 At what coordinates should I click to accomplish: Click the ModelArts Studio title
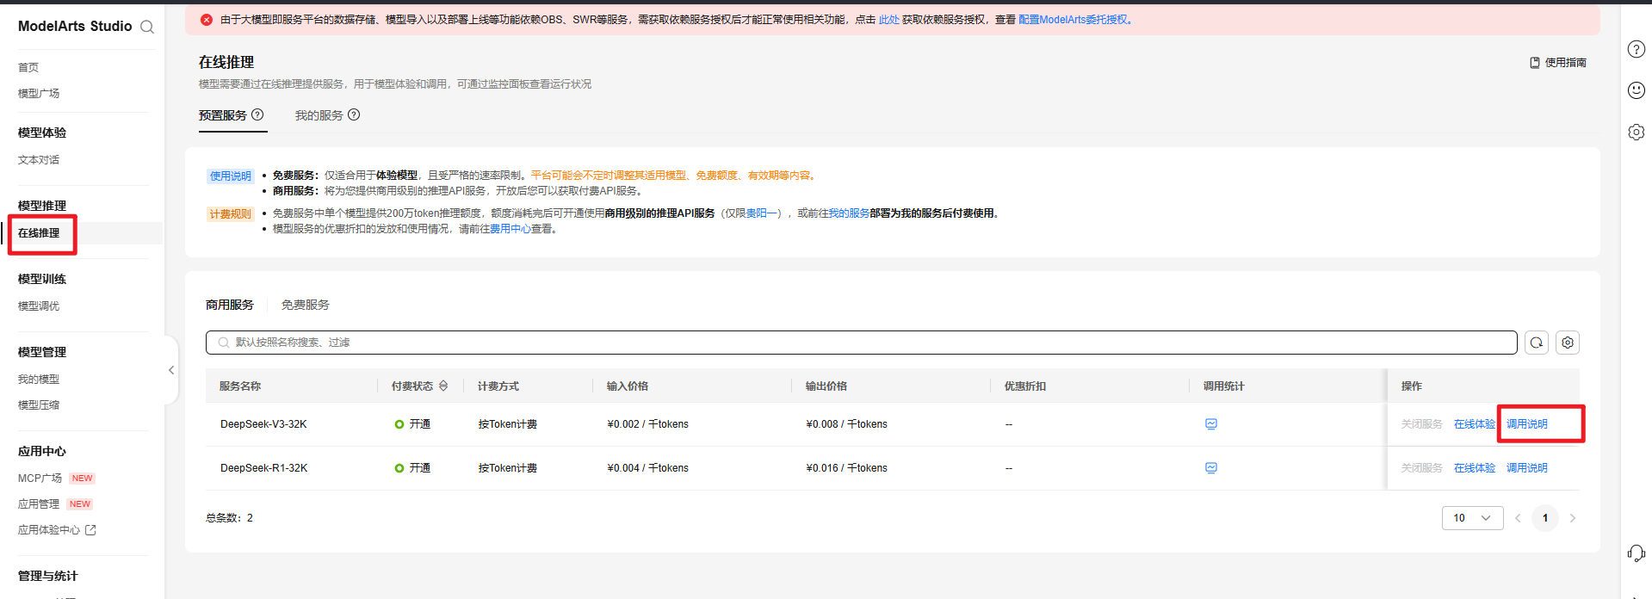75,26
